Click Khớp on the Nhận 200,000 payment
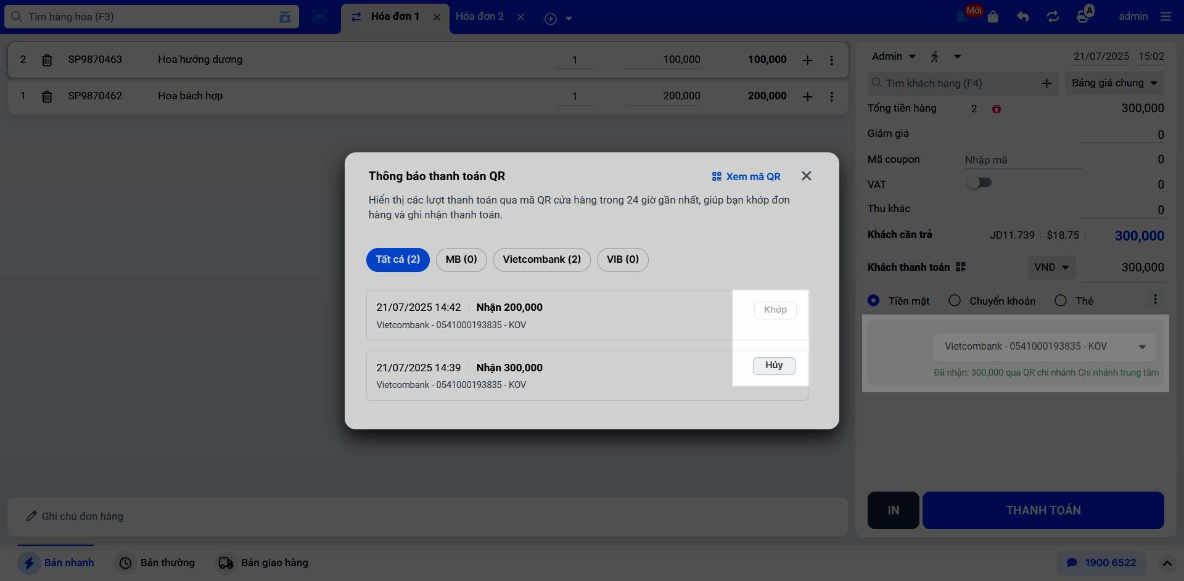The image size is (1184, 581). click(x=775, y=310)
